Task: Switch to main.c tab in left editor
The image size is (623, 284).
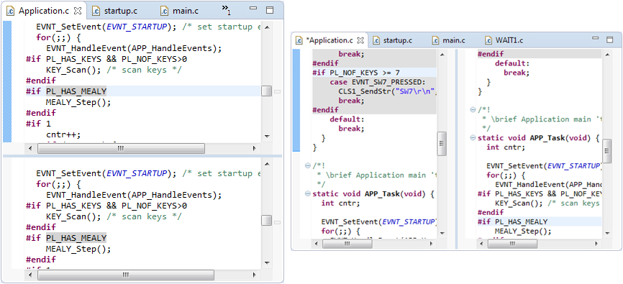Action: tap(181, 11)
